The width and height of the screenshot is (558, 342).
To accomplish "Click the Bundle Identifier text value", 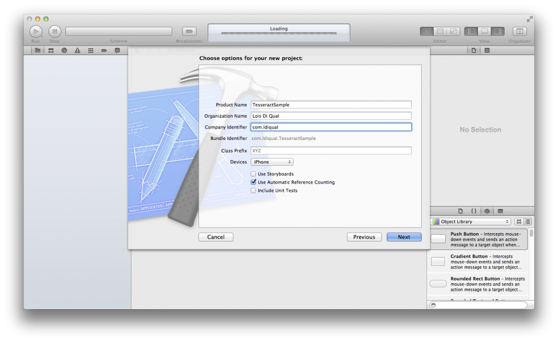I will [x=283, y=138].
